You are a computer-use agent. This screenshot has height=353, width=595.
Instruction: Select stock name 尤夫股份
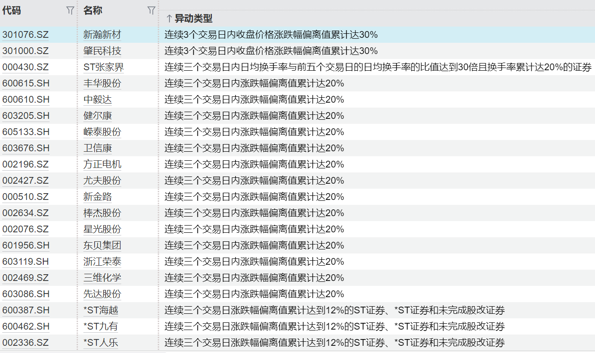point(102,181)
